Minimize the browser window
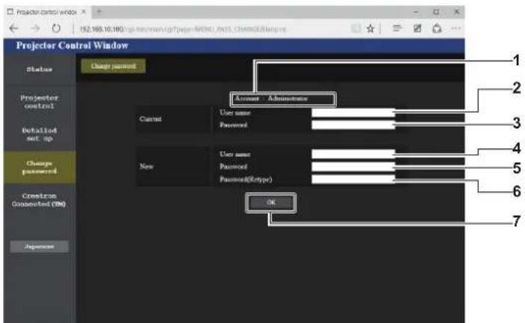 tap(416, 12)
